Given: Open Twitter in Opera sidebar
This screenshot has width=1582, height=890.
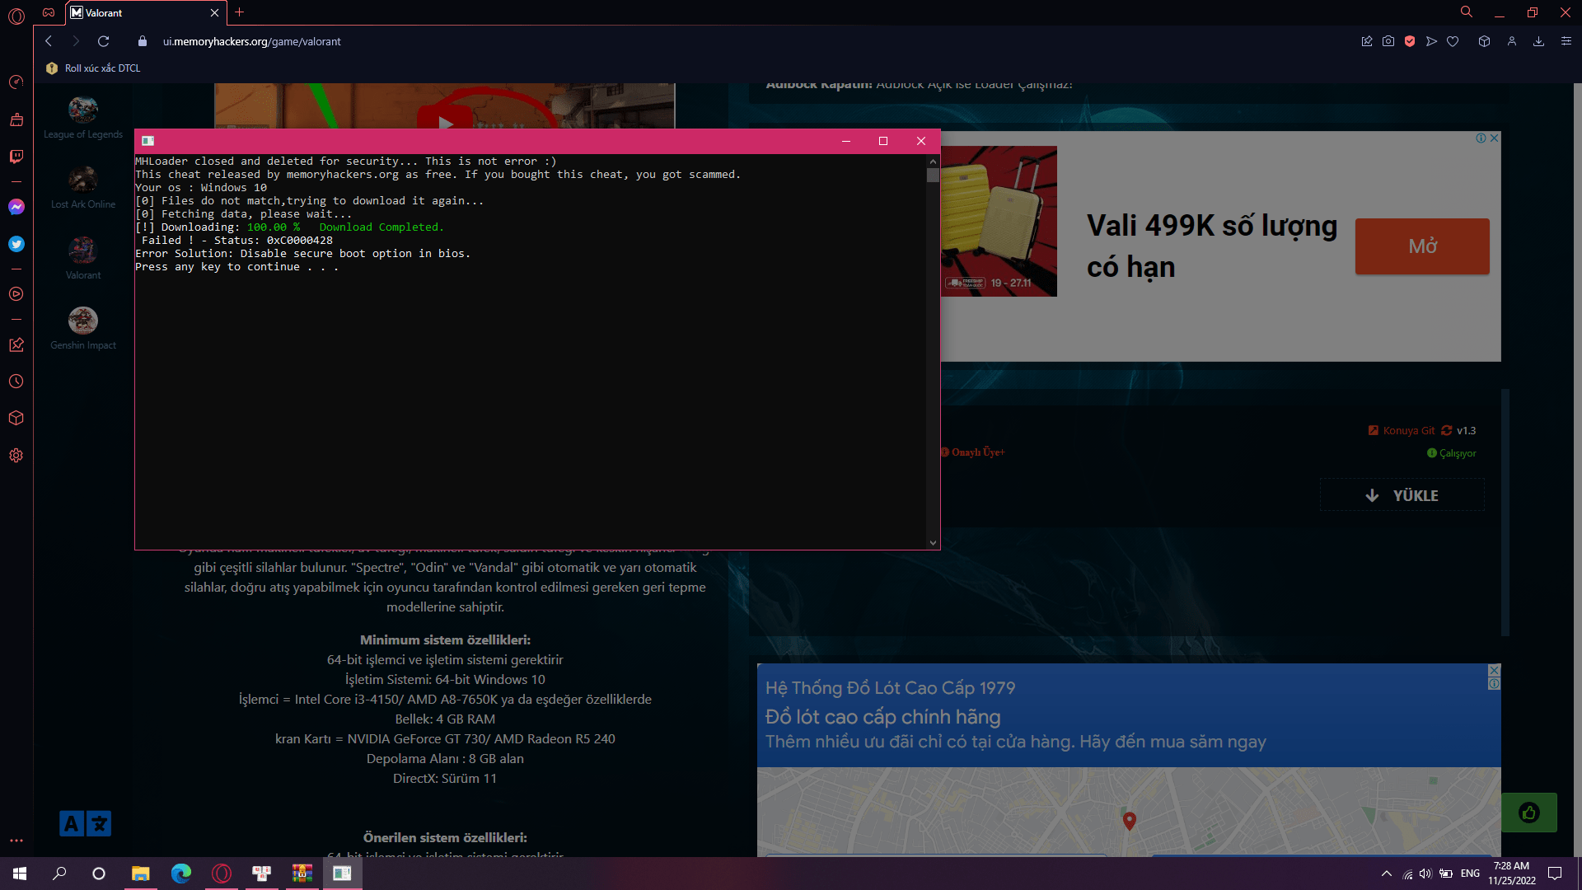Looking at the screenshot, I should 16,244.
